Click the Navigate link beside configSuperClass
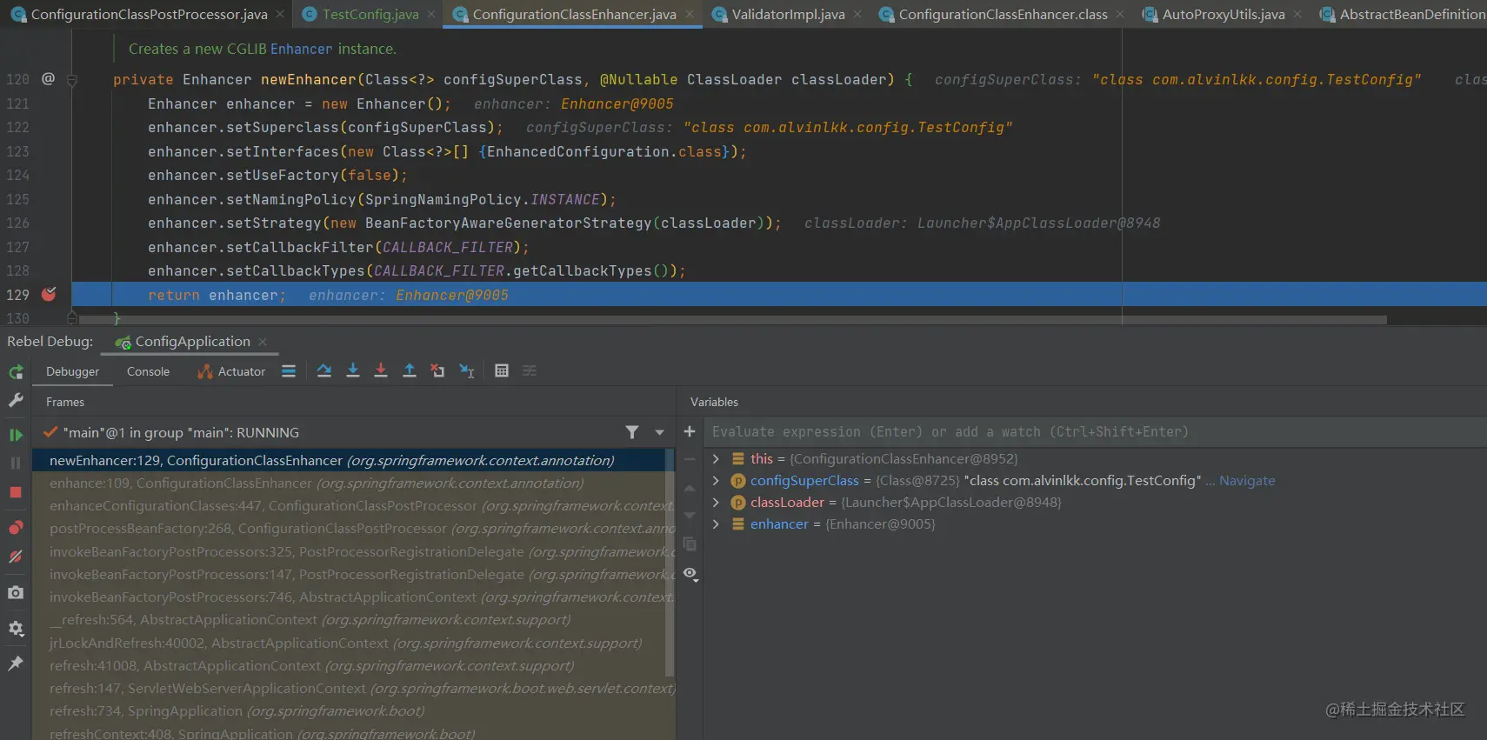The image size is (1487, 740). coord(1247,481)
